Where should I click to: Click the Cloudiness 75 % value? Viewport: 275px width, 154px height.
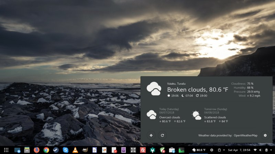click(250, 84)
